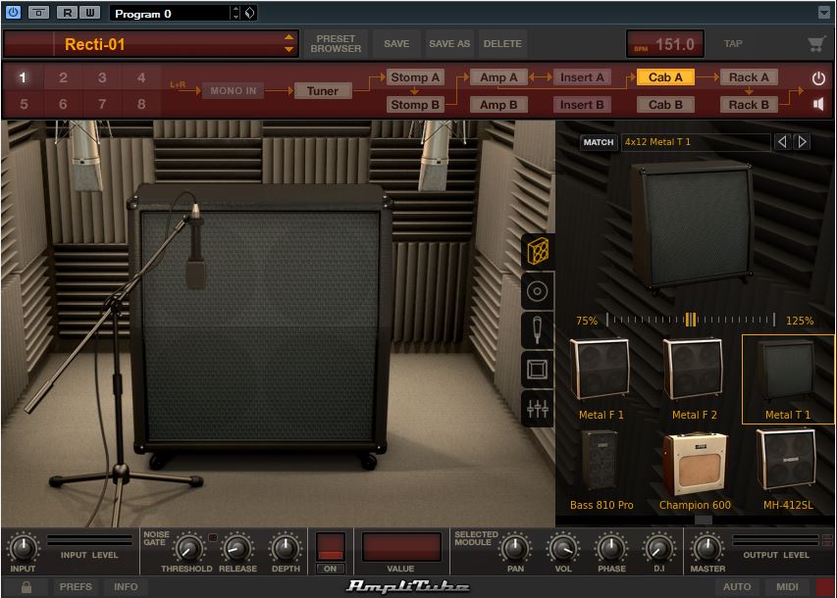Open the Preset Browser
This screenshot has width=837, height=598.
[336, 44]
